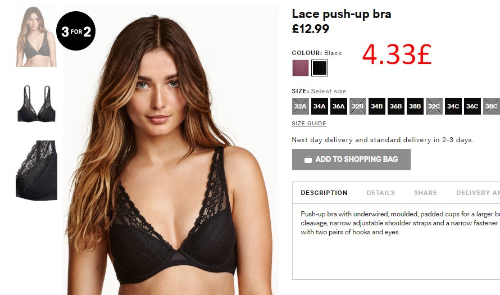Screen dimensions: 500x295
Task: Click the shopping bag icon on the button
Action: pyautogui.click(x=308, y=159)
